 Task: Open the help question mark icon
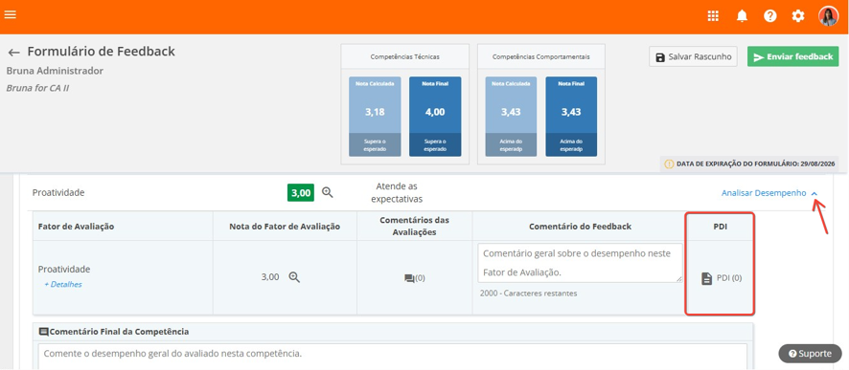pos(770,16)
